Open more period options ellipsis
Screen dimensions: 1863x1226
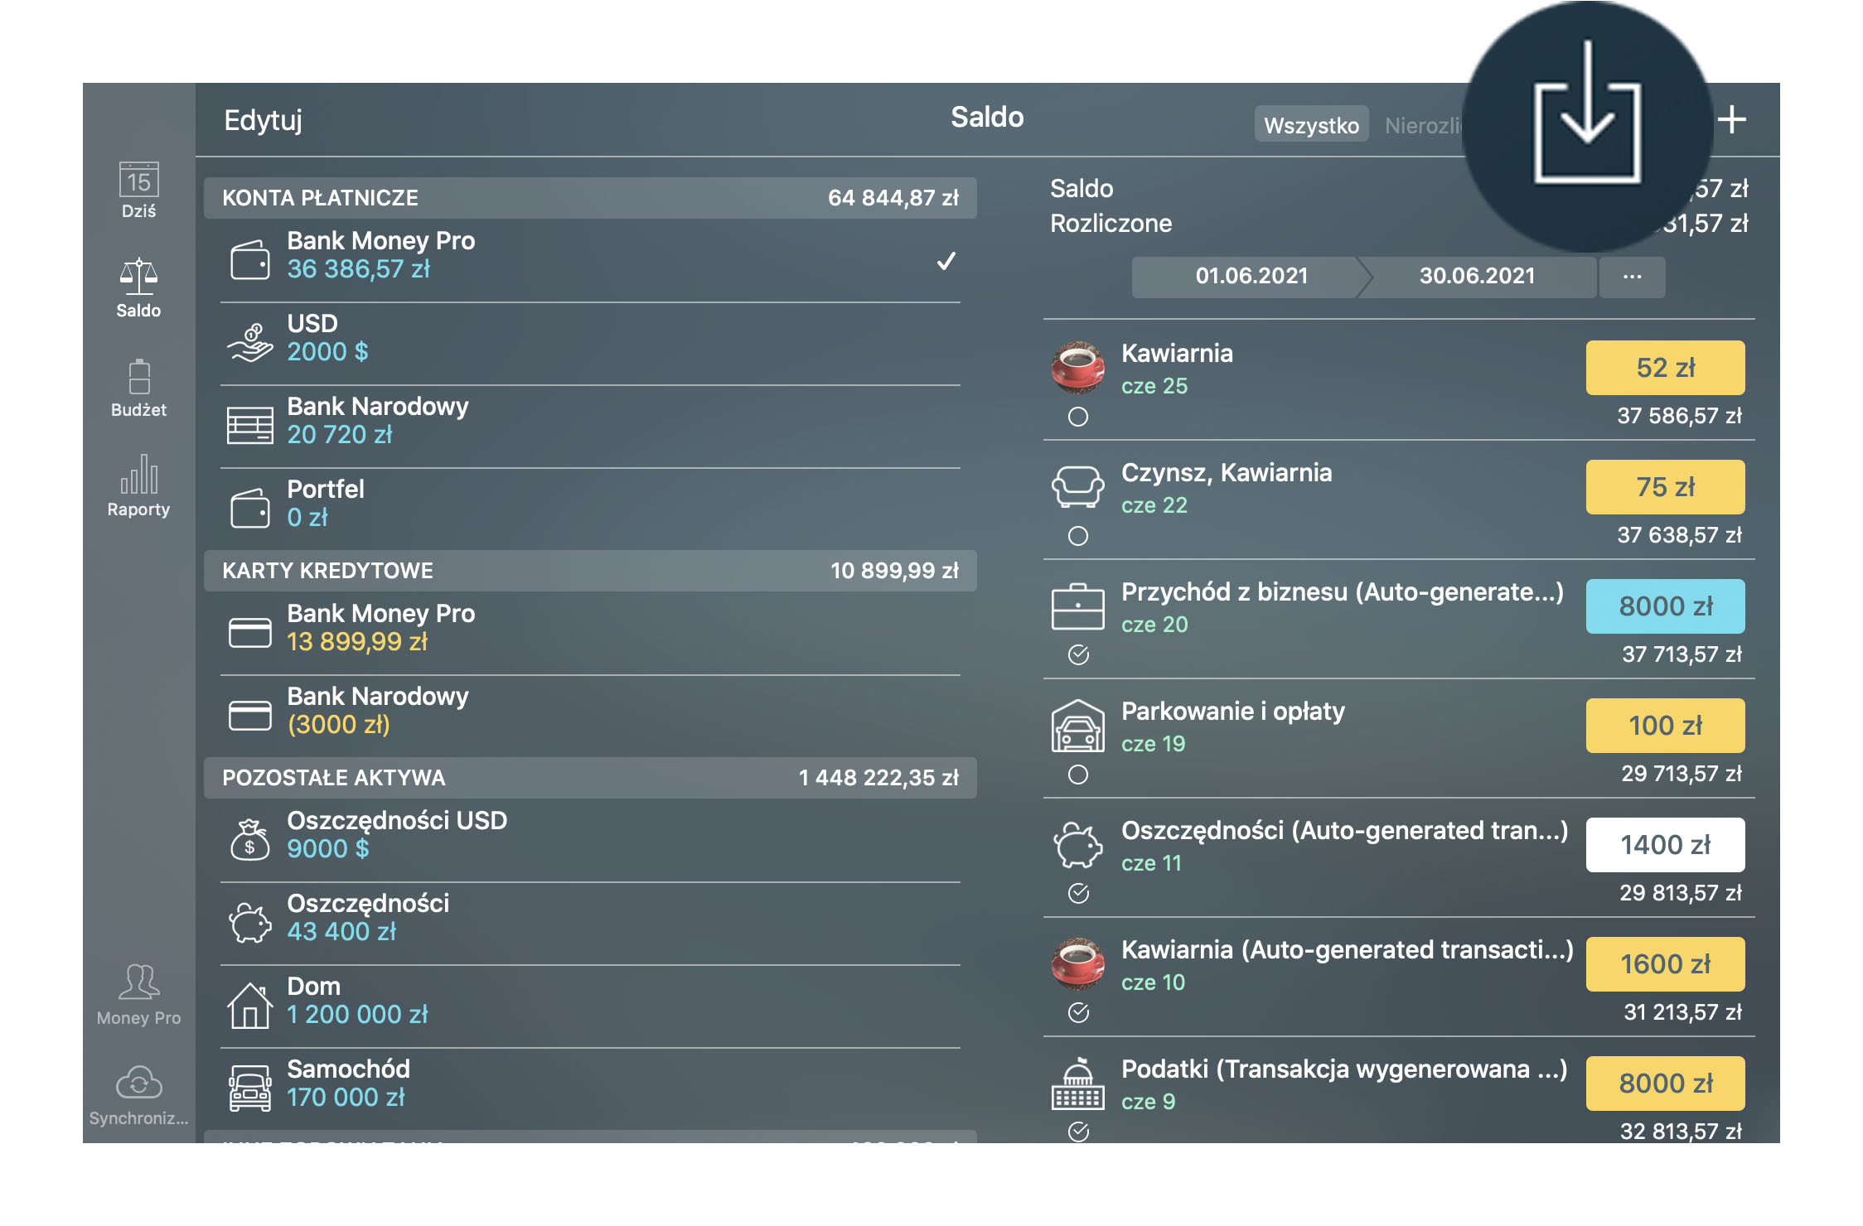(1632, 277)
